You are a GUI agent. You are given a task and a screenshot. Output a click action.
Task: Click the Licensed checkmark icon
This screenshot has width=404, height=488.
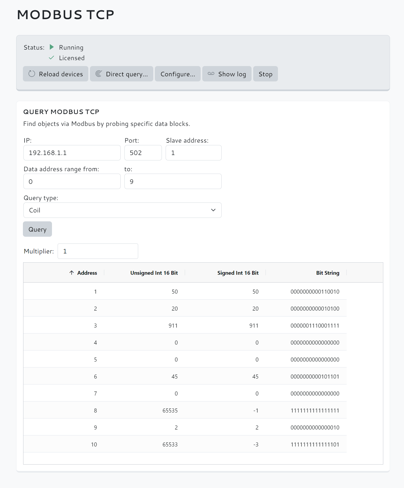click(x=51, y=58)
